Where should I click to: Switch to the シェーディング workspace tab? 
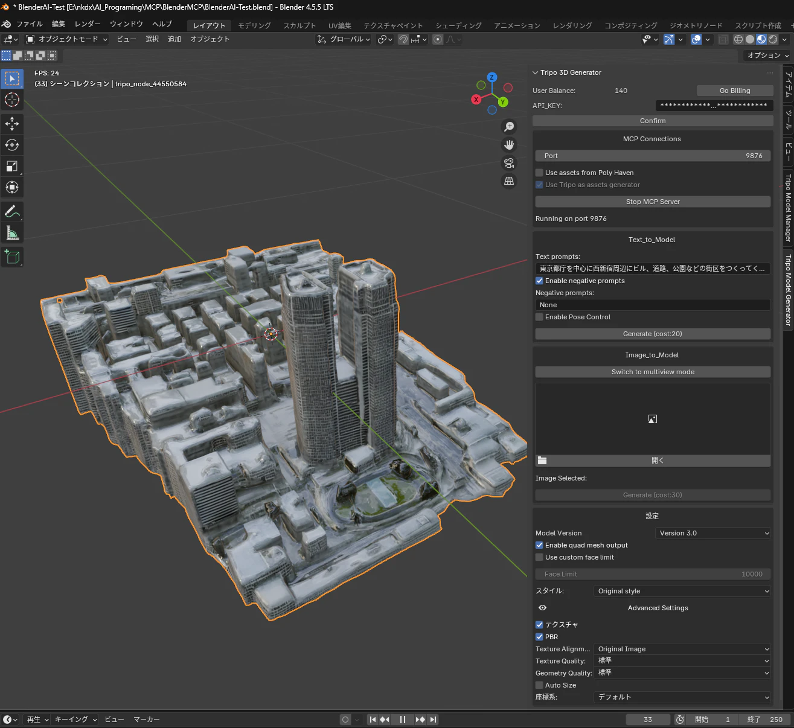[x=458, y=25]
